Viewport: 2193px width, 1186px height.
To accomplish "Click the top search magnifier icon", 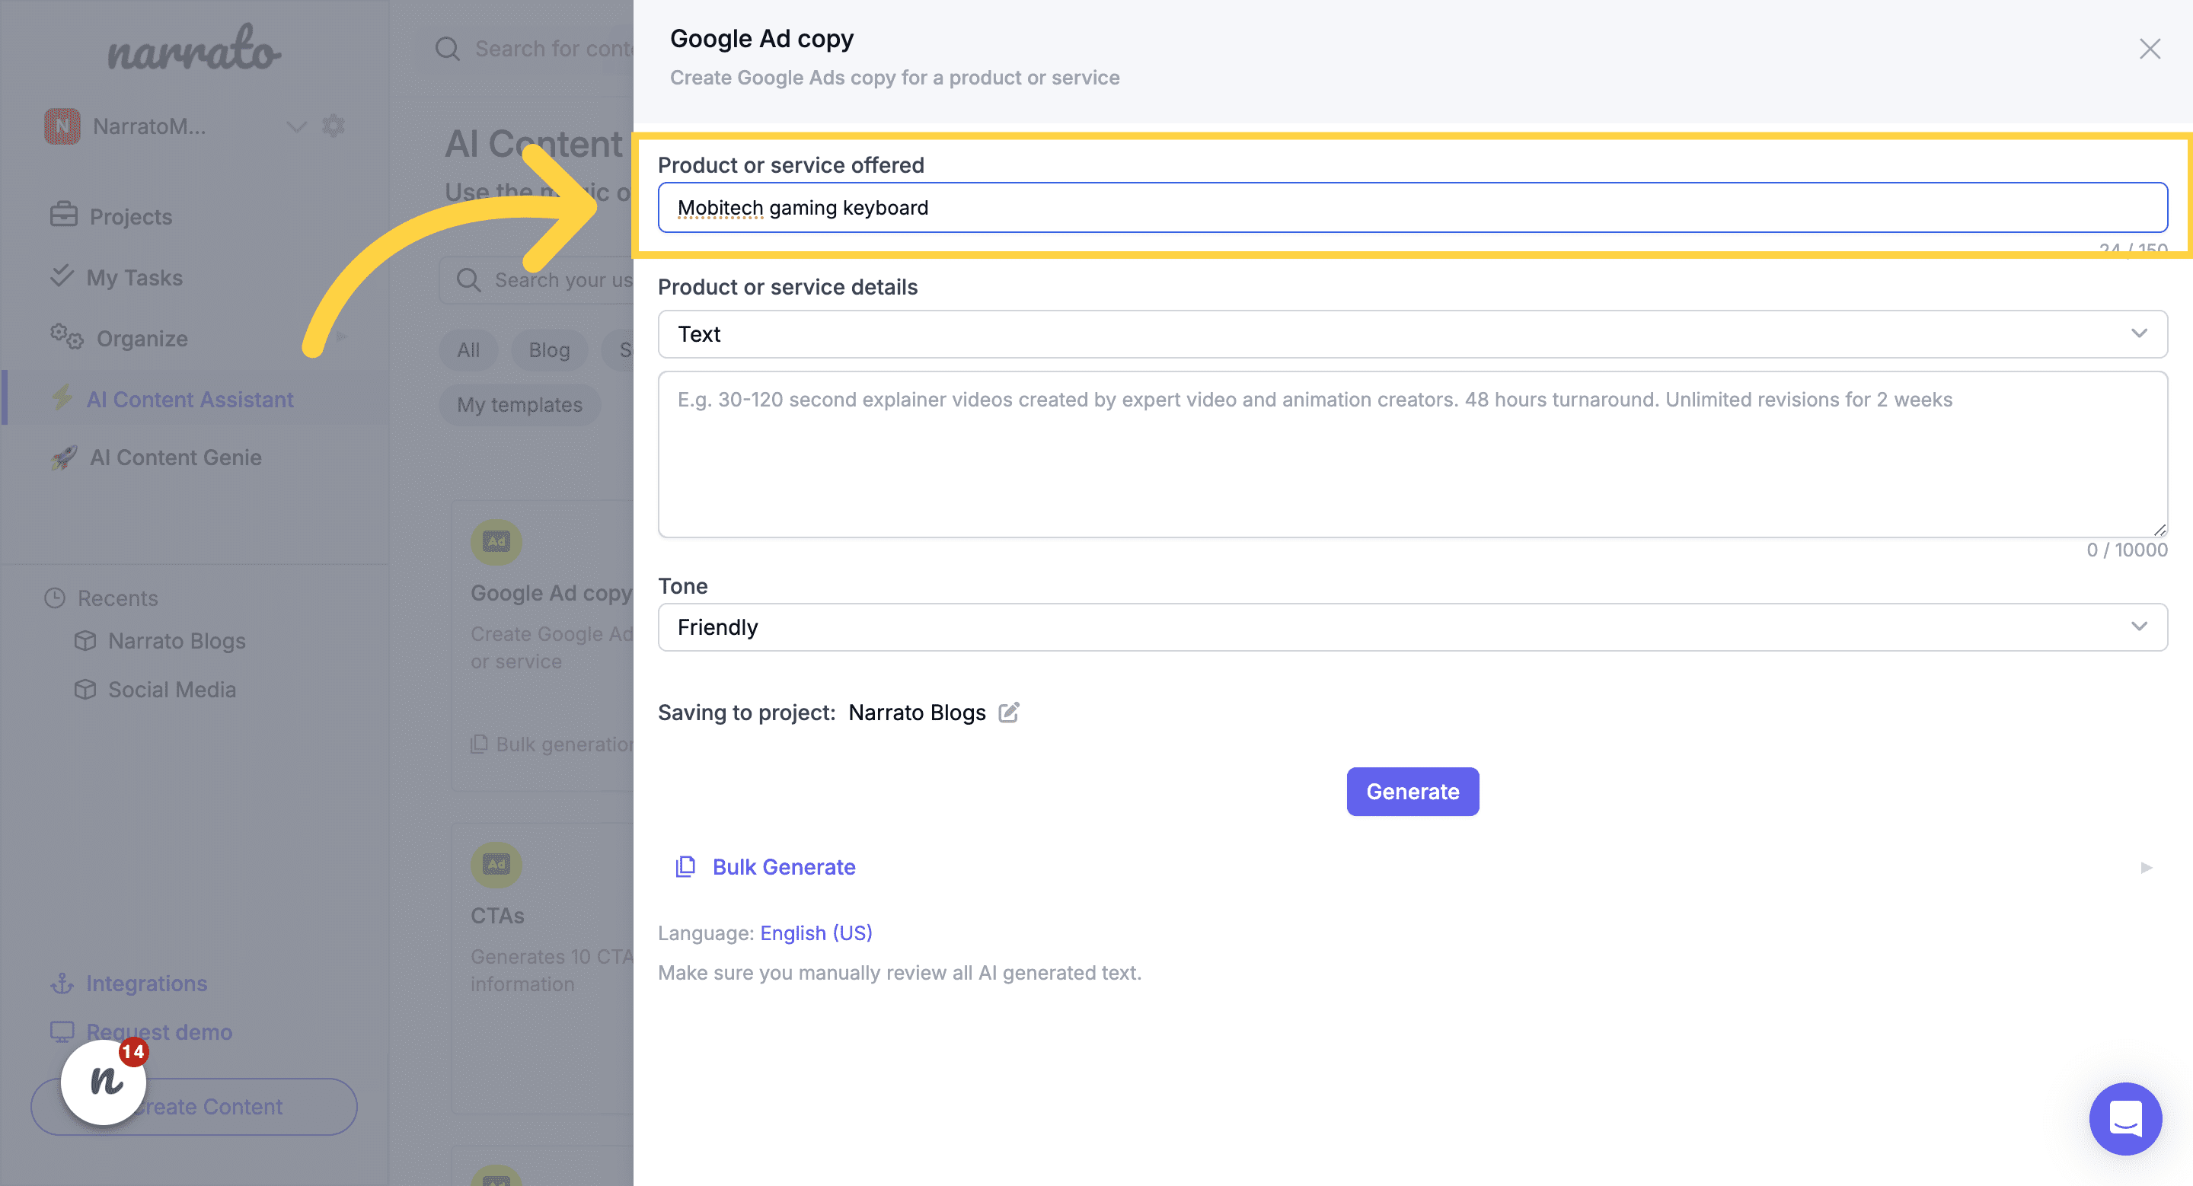I will pos(448,49).
